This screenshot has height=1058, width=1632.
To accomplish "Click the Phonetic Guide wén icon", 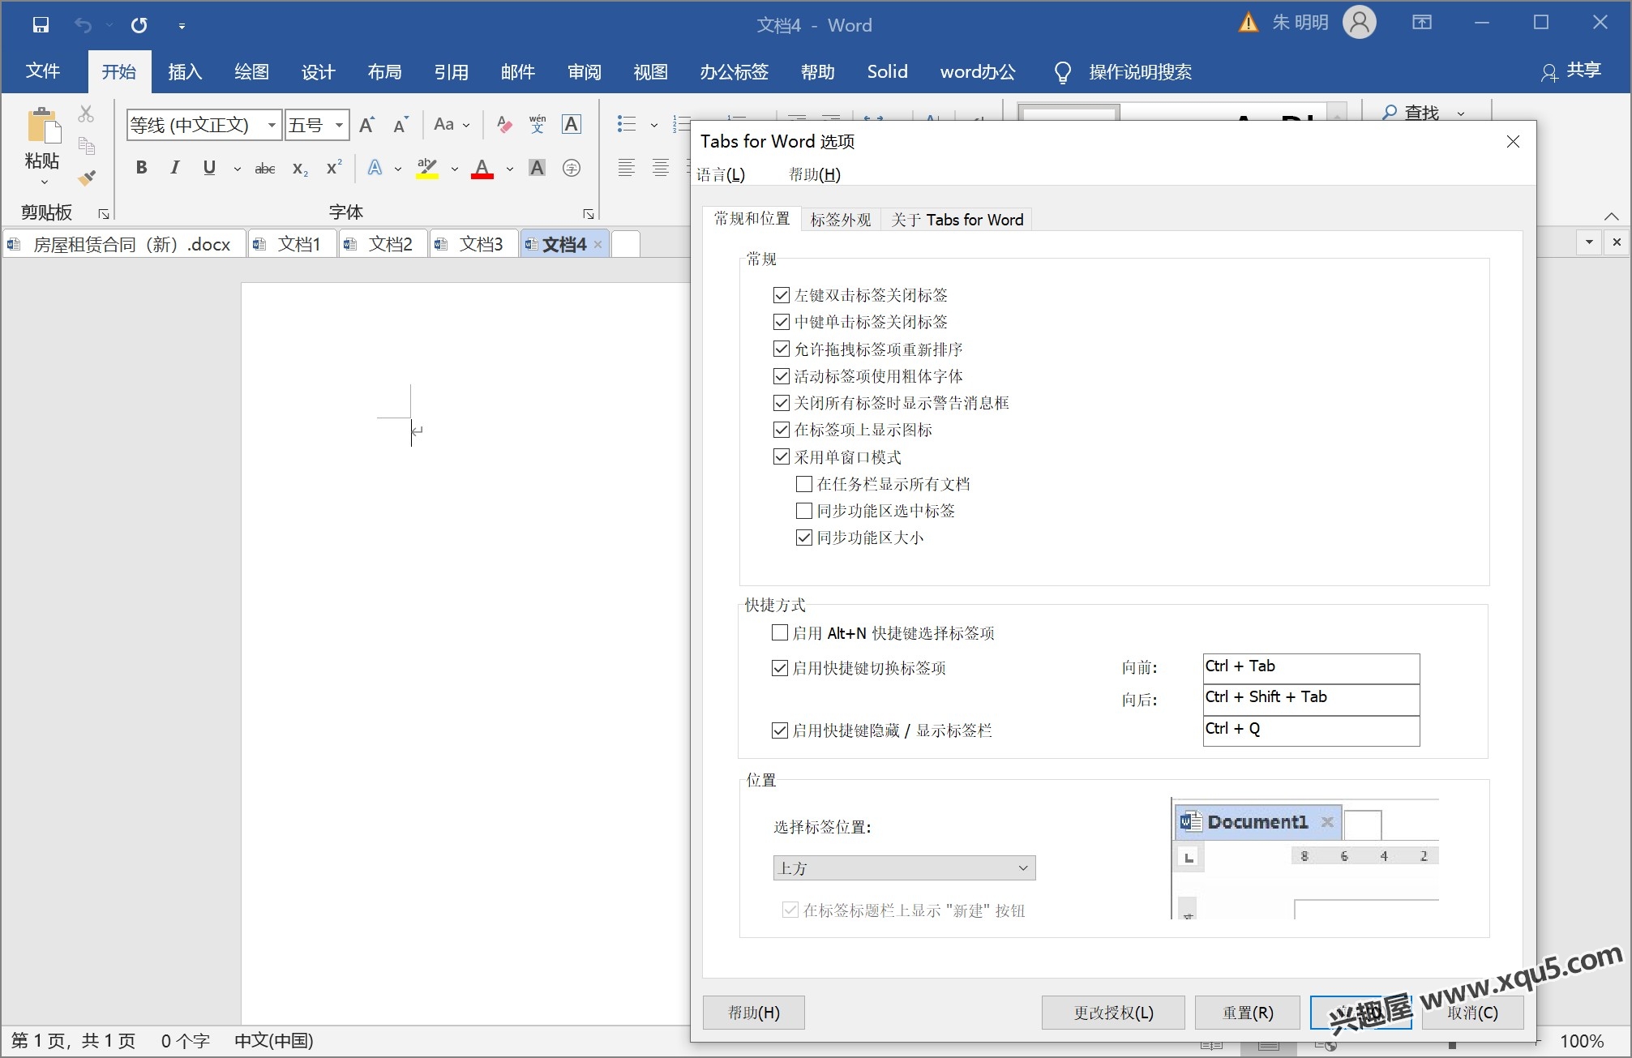I will tap(538, 125).
